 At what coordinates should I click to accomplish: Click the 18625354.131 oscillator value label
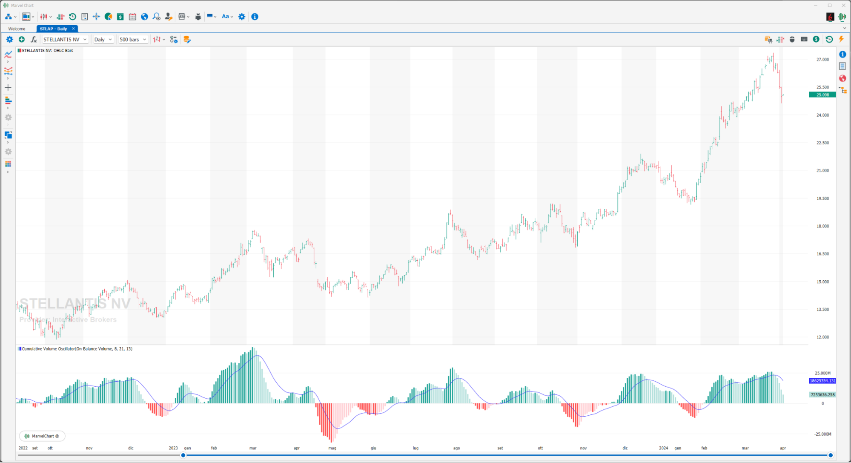tap(822, 381)
